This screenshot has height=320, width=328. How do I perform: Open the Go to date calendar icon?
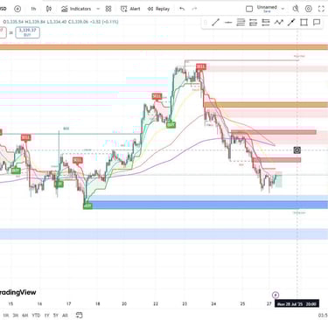tap(79, 315)
